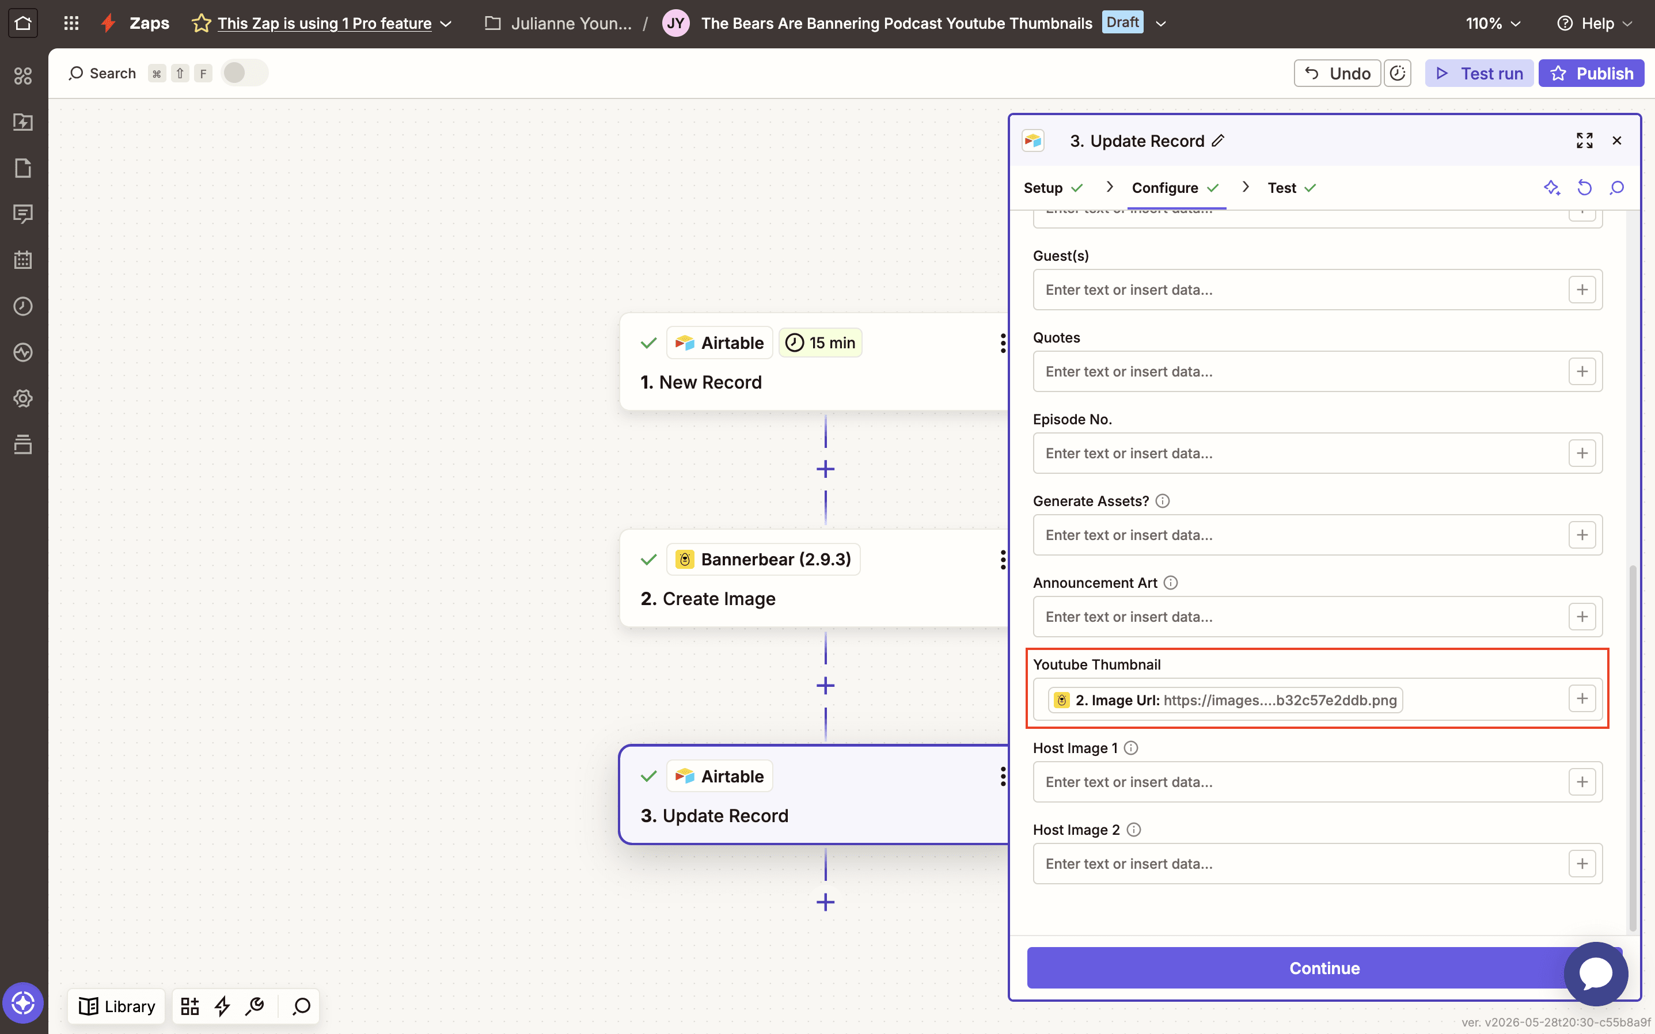This screenshot has height=1034, width=1655.
Task: Click the panel vertical scrollbar
Action: (1633, 747)
